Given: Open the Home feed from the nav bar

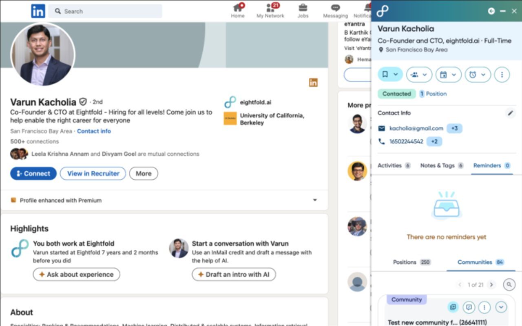Looking at the screenshot, I should tap(238, 11).
